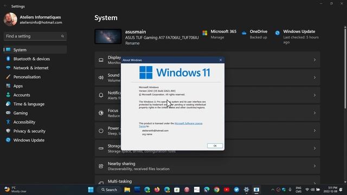Click OK in About Windows dialog
Viewport: 347px width, 195px height.
click(x=215, y=146)
